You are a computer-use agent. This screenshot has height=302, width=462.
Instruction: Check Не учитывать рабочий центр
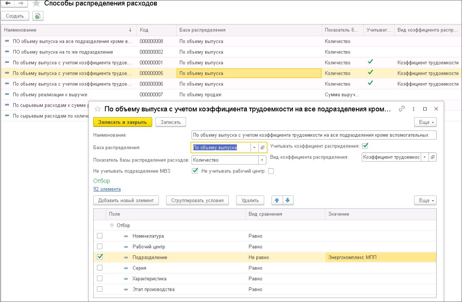click(271, 171)
